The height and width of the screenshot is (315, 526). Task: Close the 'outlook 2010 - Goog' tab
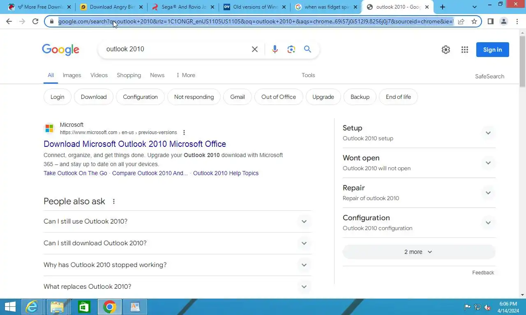point(427,7)
